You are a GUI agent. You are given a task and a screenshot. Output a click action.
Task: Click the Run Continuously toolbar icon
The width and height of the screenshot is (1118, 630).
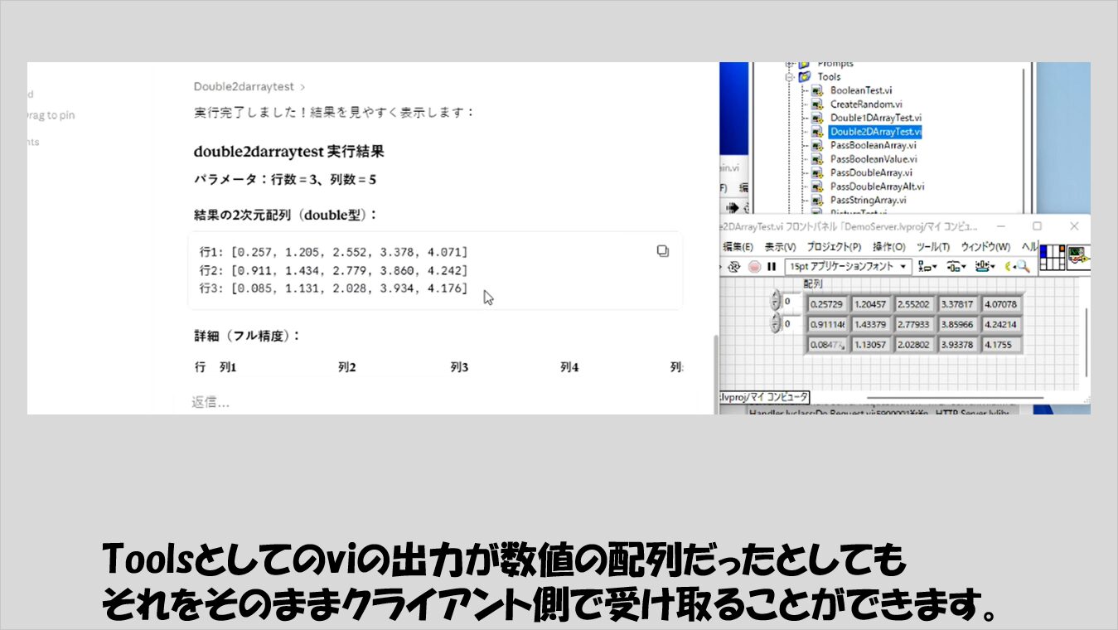(x=734, y=267)
